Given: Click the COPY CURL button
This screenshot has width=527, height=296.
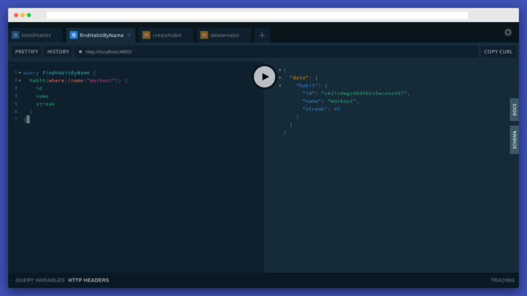Looking at the screenshot, I should click(498, 52).
